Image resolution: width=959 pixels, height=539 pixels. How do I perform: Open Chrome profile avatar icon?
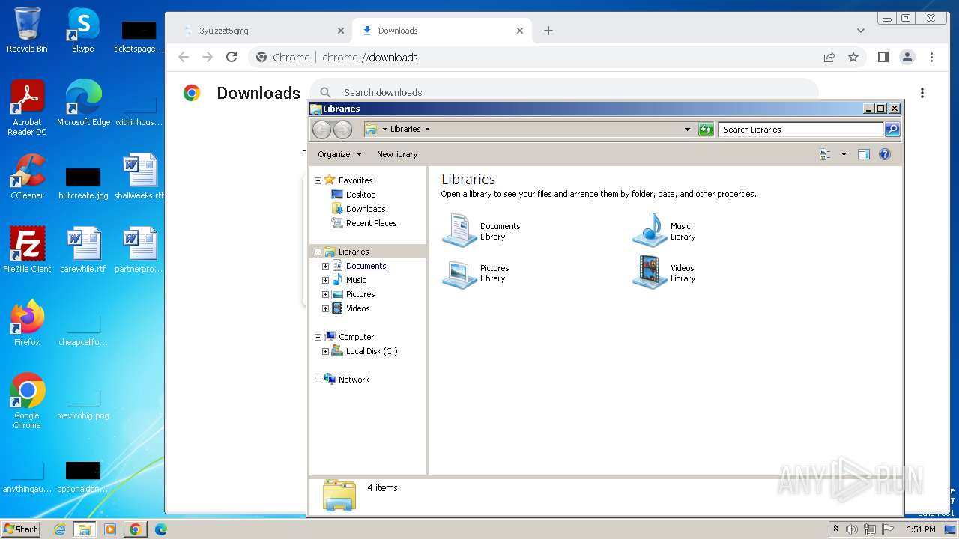[x=907, y=57]
